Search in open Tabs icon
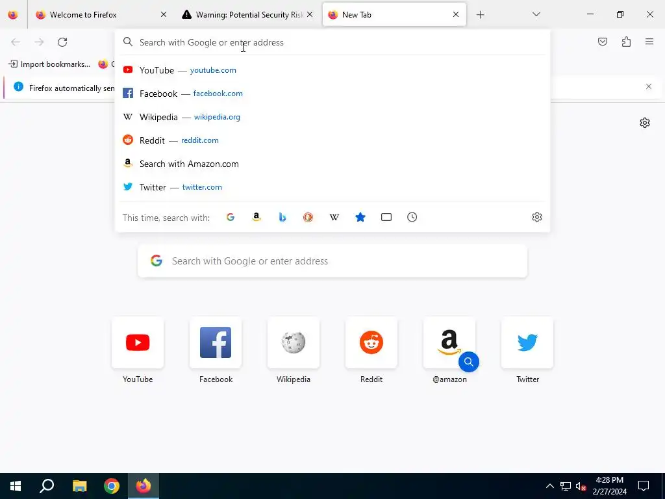 tap(386, 217)
